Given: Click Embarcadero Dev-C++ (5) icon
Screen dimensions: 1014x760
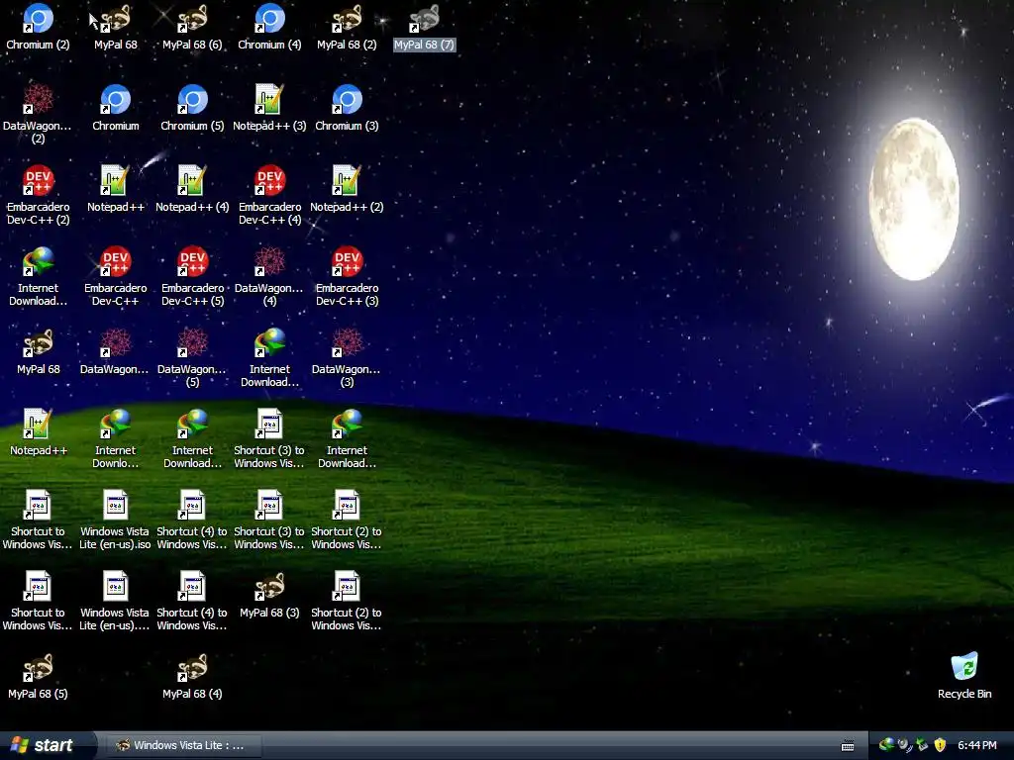Looking at the screenshot, I should (192, 277).
